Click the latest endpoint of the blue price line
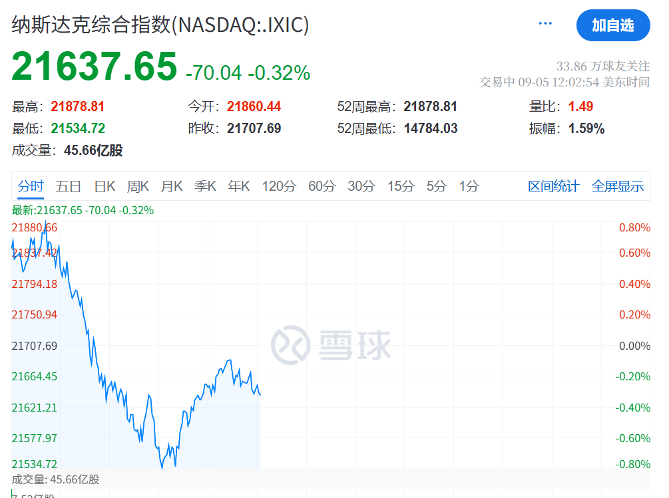This screenshot has width=669, height=498. (x=260, y=394)
